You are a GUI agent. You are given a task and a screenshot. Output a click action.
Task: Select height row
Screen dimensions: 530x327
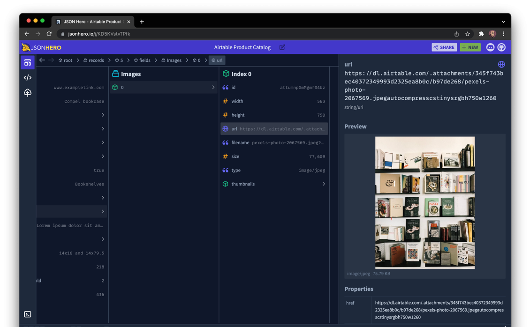click(x=274, y=115)
